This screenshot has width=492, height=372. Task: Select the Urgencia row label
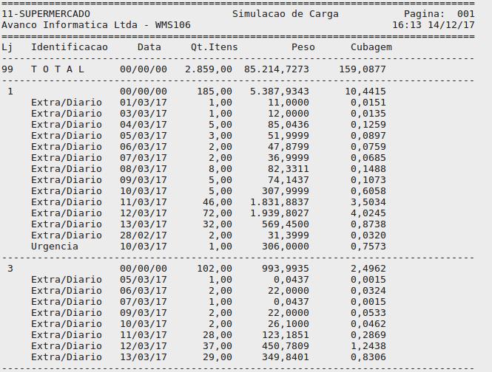coord(55,247)
